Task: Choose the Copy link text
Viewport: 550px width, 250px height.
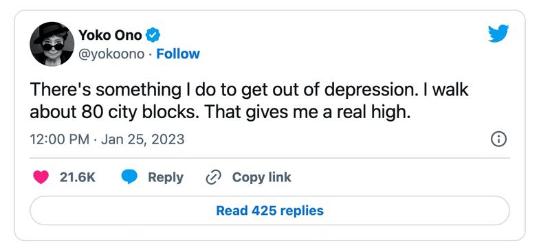Action: [262, 177]
